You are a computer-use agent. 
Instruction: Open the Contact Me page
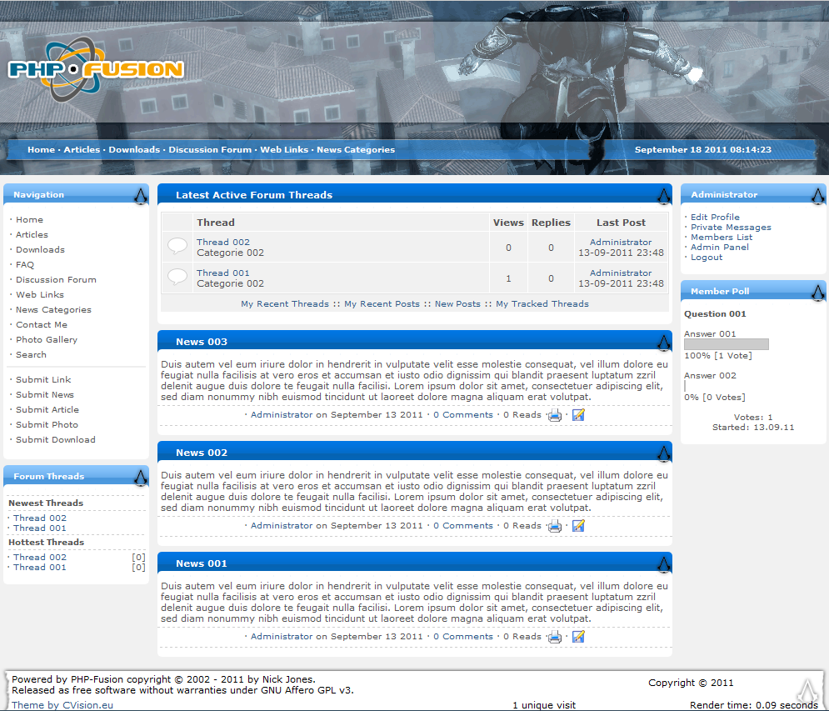point(42,325)
